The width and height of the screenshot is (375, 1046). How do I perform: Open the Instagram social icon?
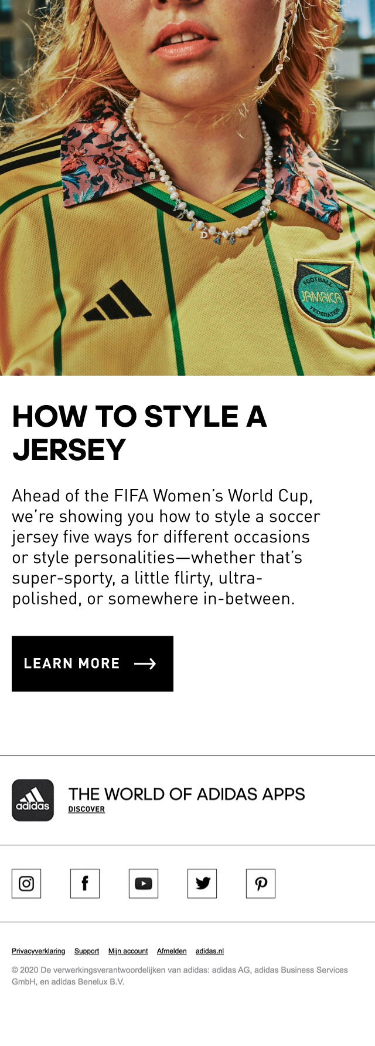26,883
